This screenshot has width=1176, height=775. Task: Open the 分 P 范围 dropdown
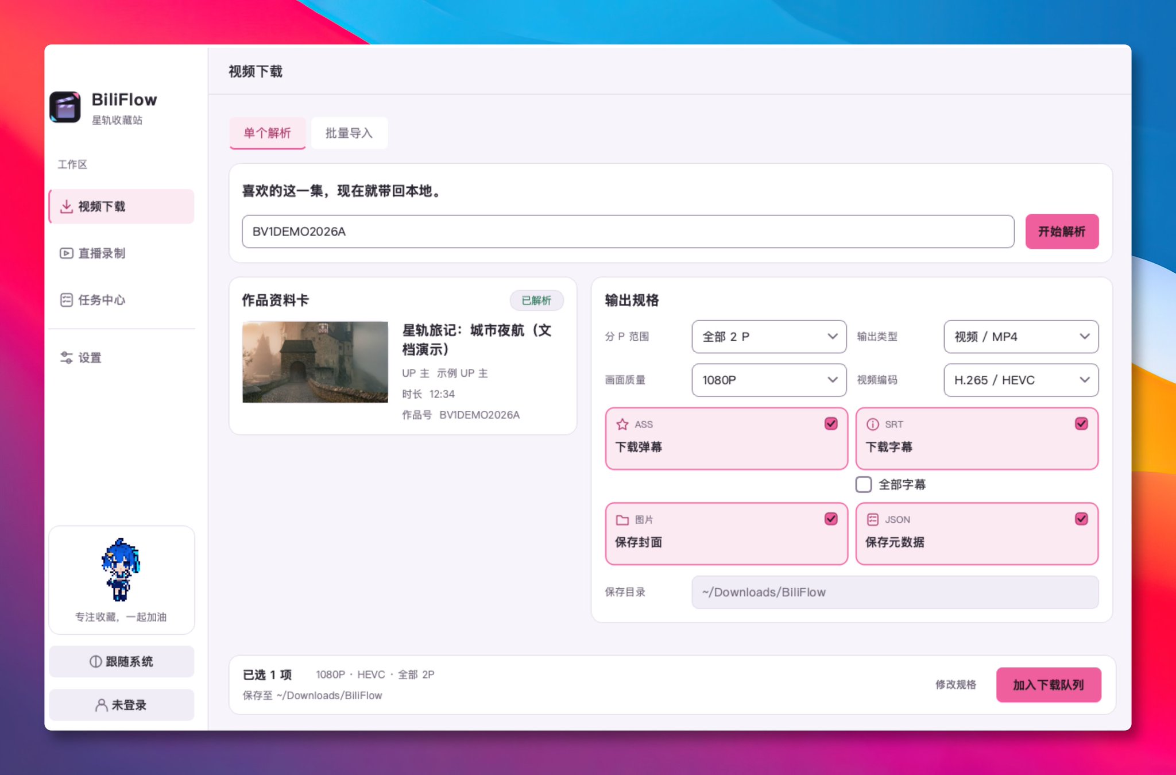[769, 337]
